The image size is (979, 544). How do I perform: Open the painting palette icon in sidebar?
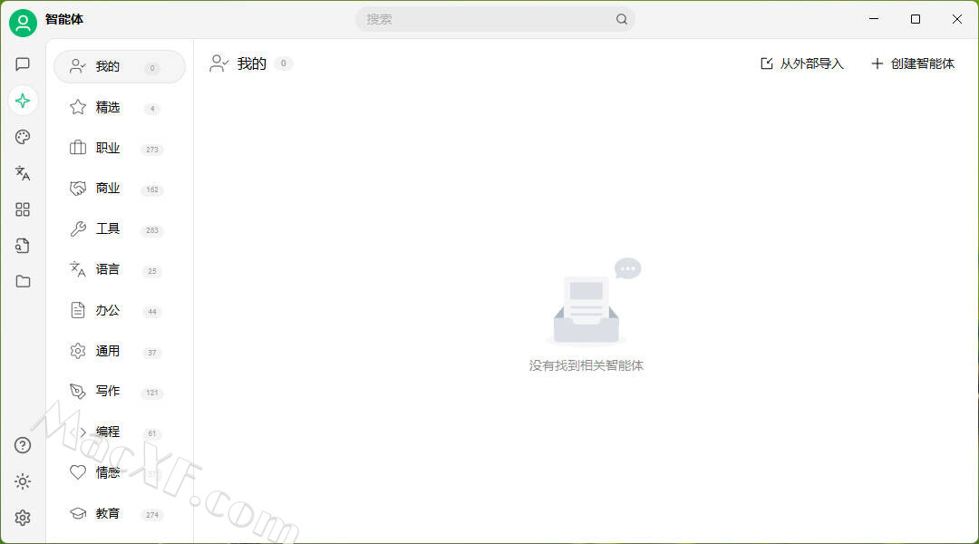(23, 137)
